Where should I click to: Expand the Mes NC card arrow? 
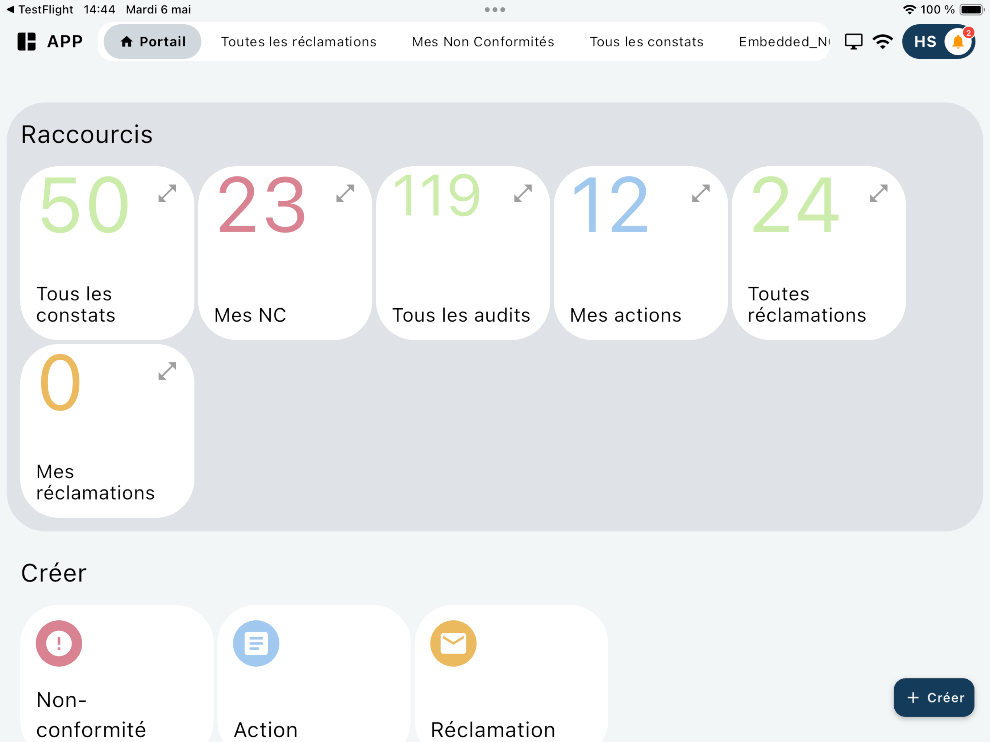pyautogui.click(x=345, y=193)
